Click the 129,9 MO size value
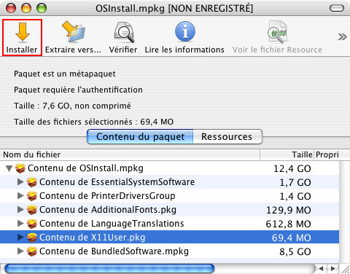350x274 pixels. (289, 210)
